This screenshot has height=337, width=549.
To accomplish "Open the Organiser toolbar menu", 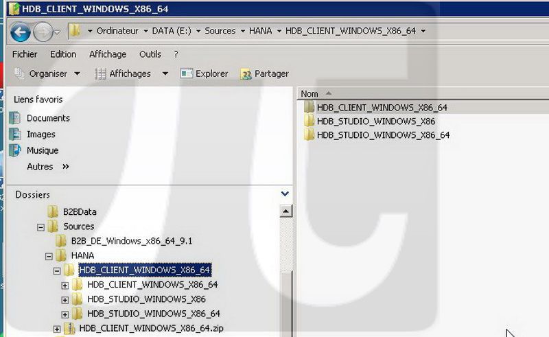I will pos(47,73).
